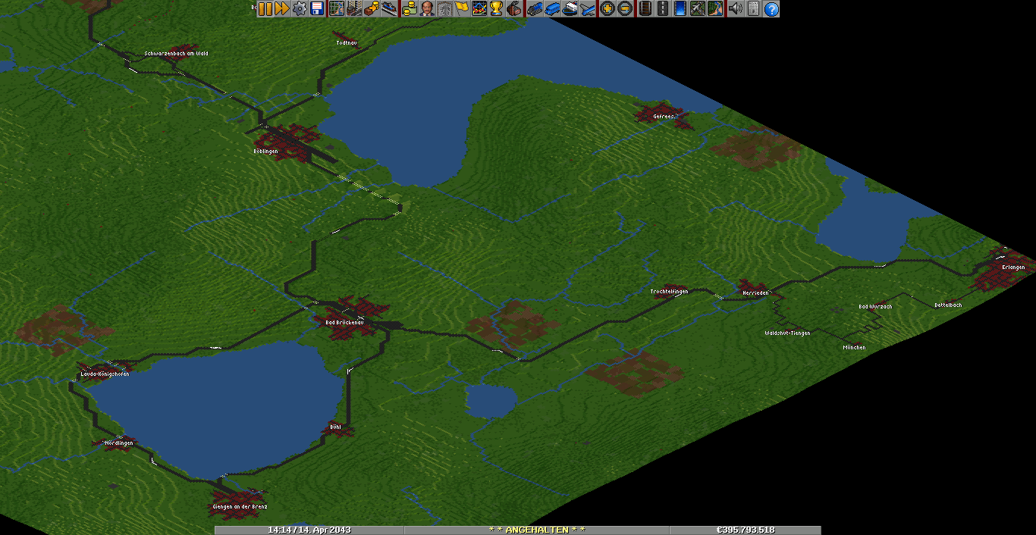This screenshot has width=1036, height=535.
Task: Click the company manager face icon
Action: (427, 9)
